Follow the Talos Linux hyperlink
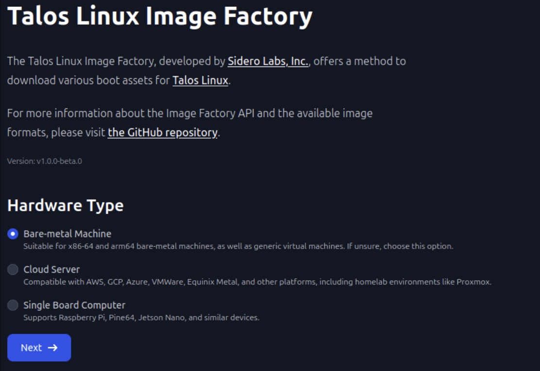Screen dimensions: 540x371 [x=200, y=81]
